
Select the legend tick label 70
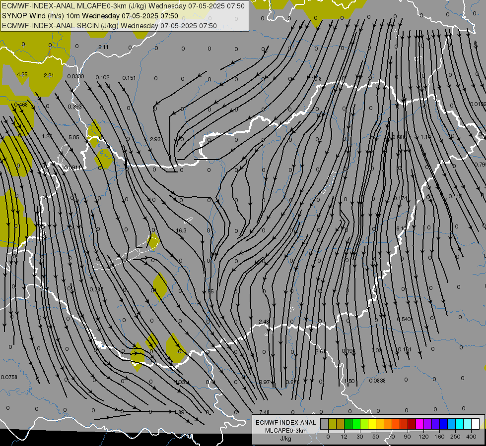[x=392, y=437]
